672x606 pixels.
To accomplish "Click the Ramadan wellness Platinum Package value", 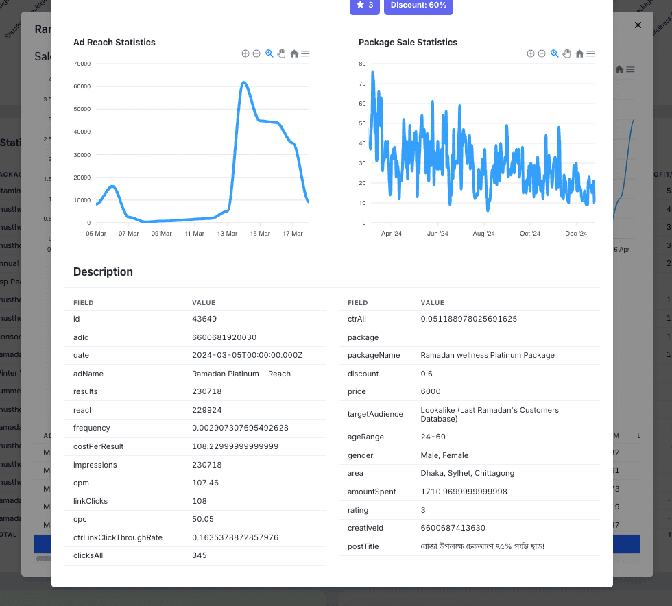I will point(488,355).
